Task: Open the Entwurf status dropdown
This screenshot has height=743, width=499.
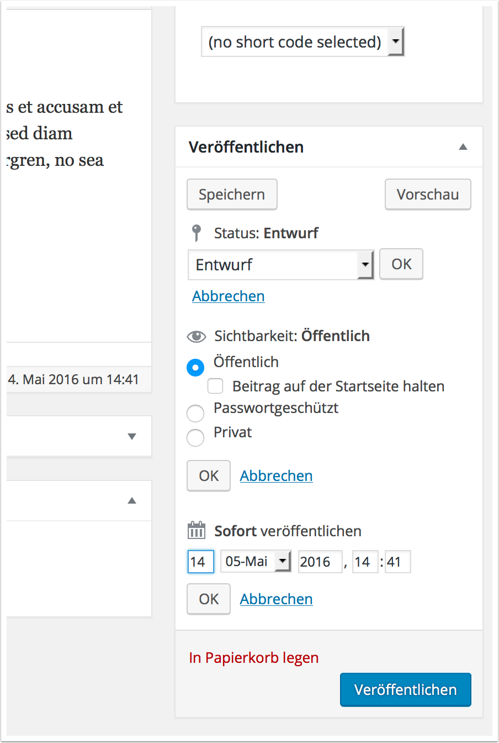Action: pyautogui.click(x=281, y=265)
